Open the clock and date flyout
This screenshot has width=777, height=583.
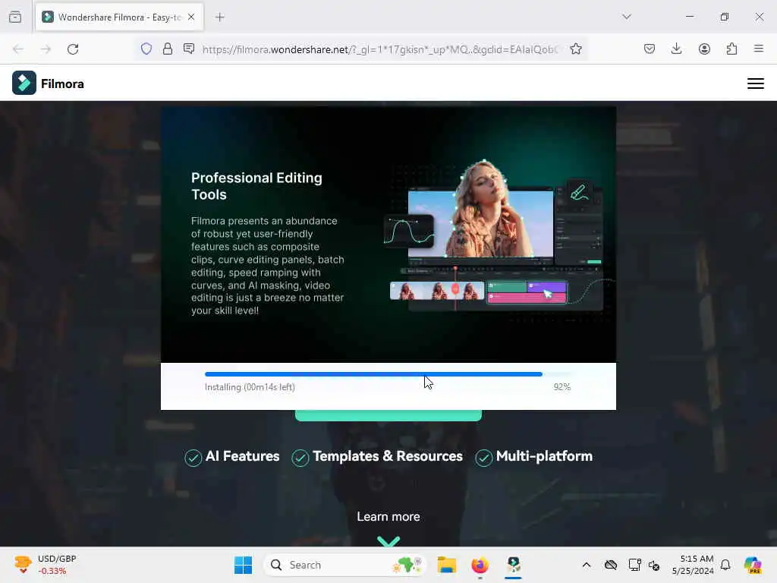[692, 565]
